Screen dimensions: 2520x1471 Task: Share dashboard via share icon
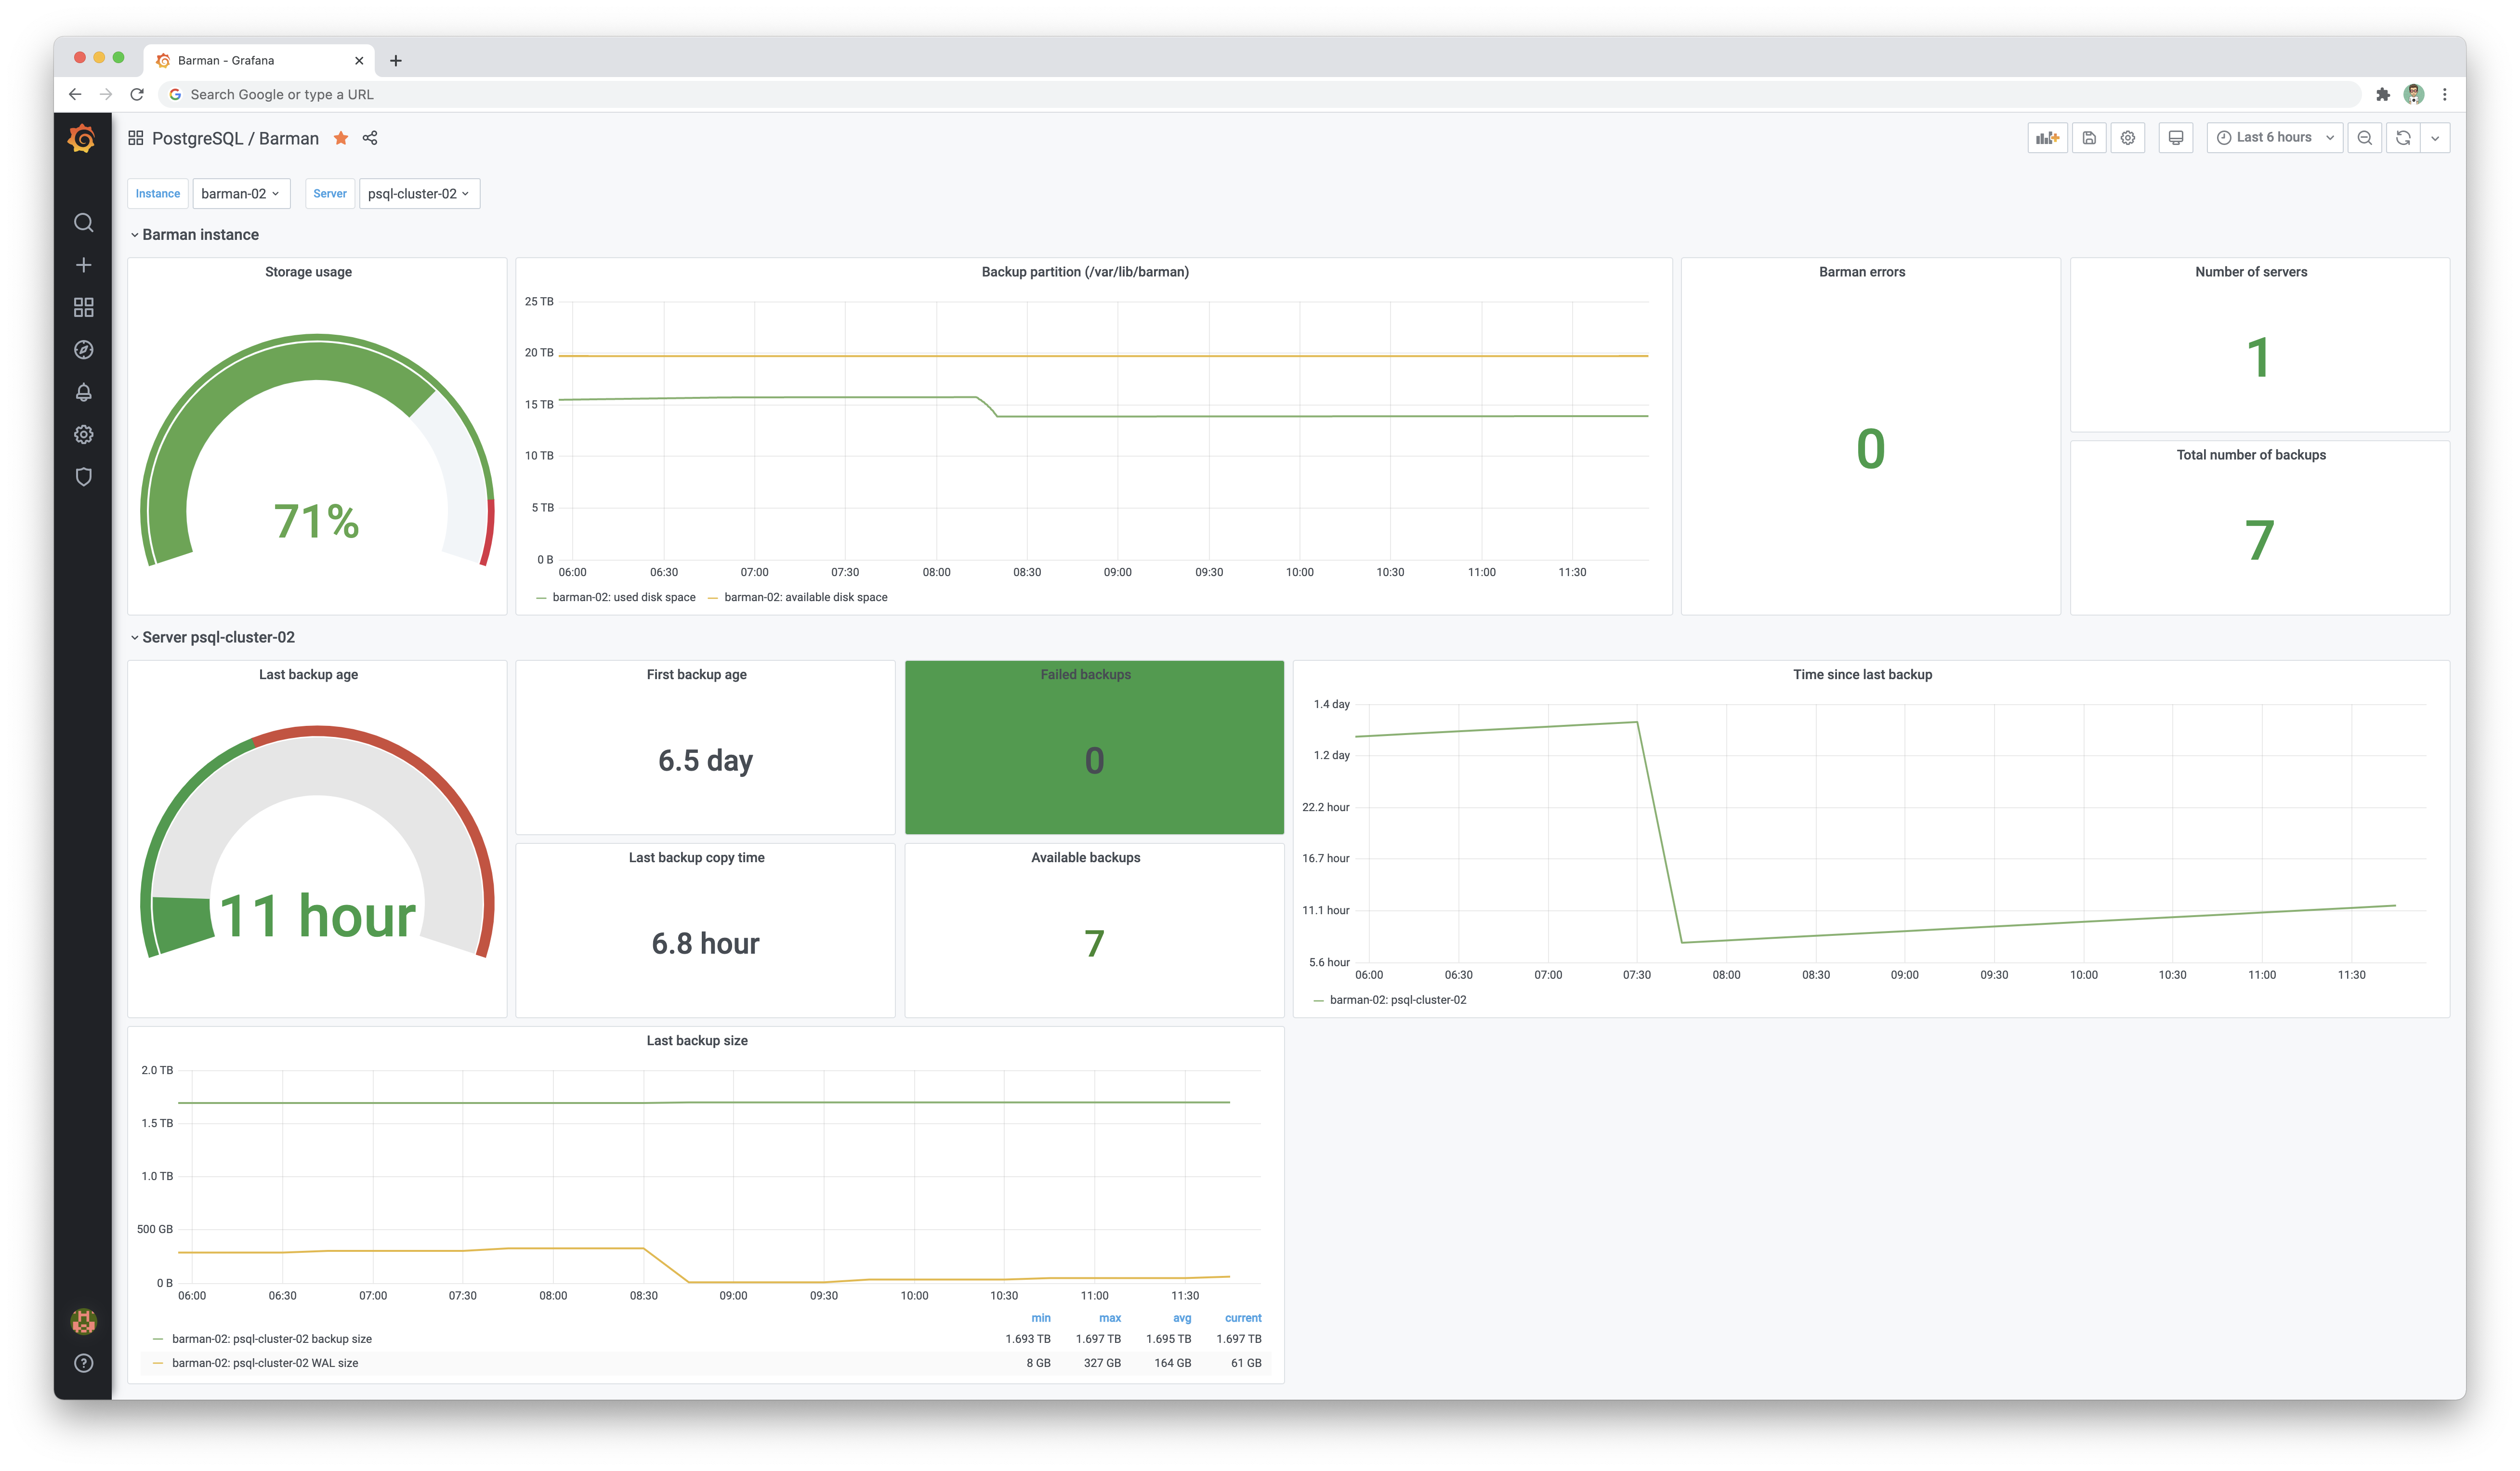click(370, 138)
